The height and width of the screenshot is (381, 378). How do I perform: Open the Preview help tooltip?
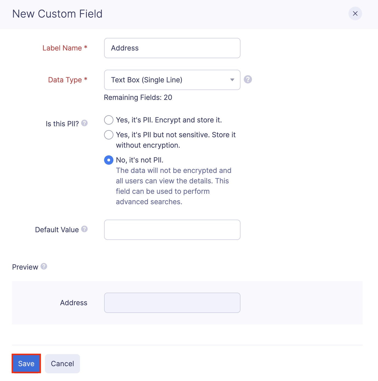(44, 267)
